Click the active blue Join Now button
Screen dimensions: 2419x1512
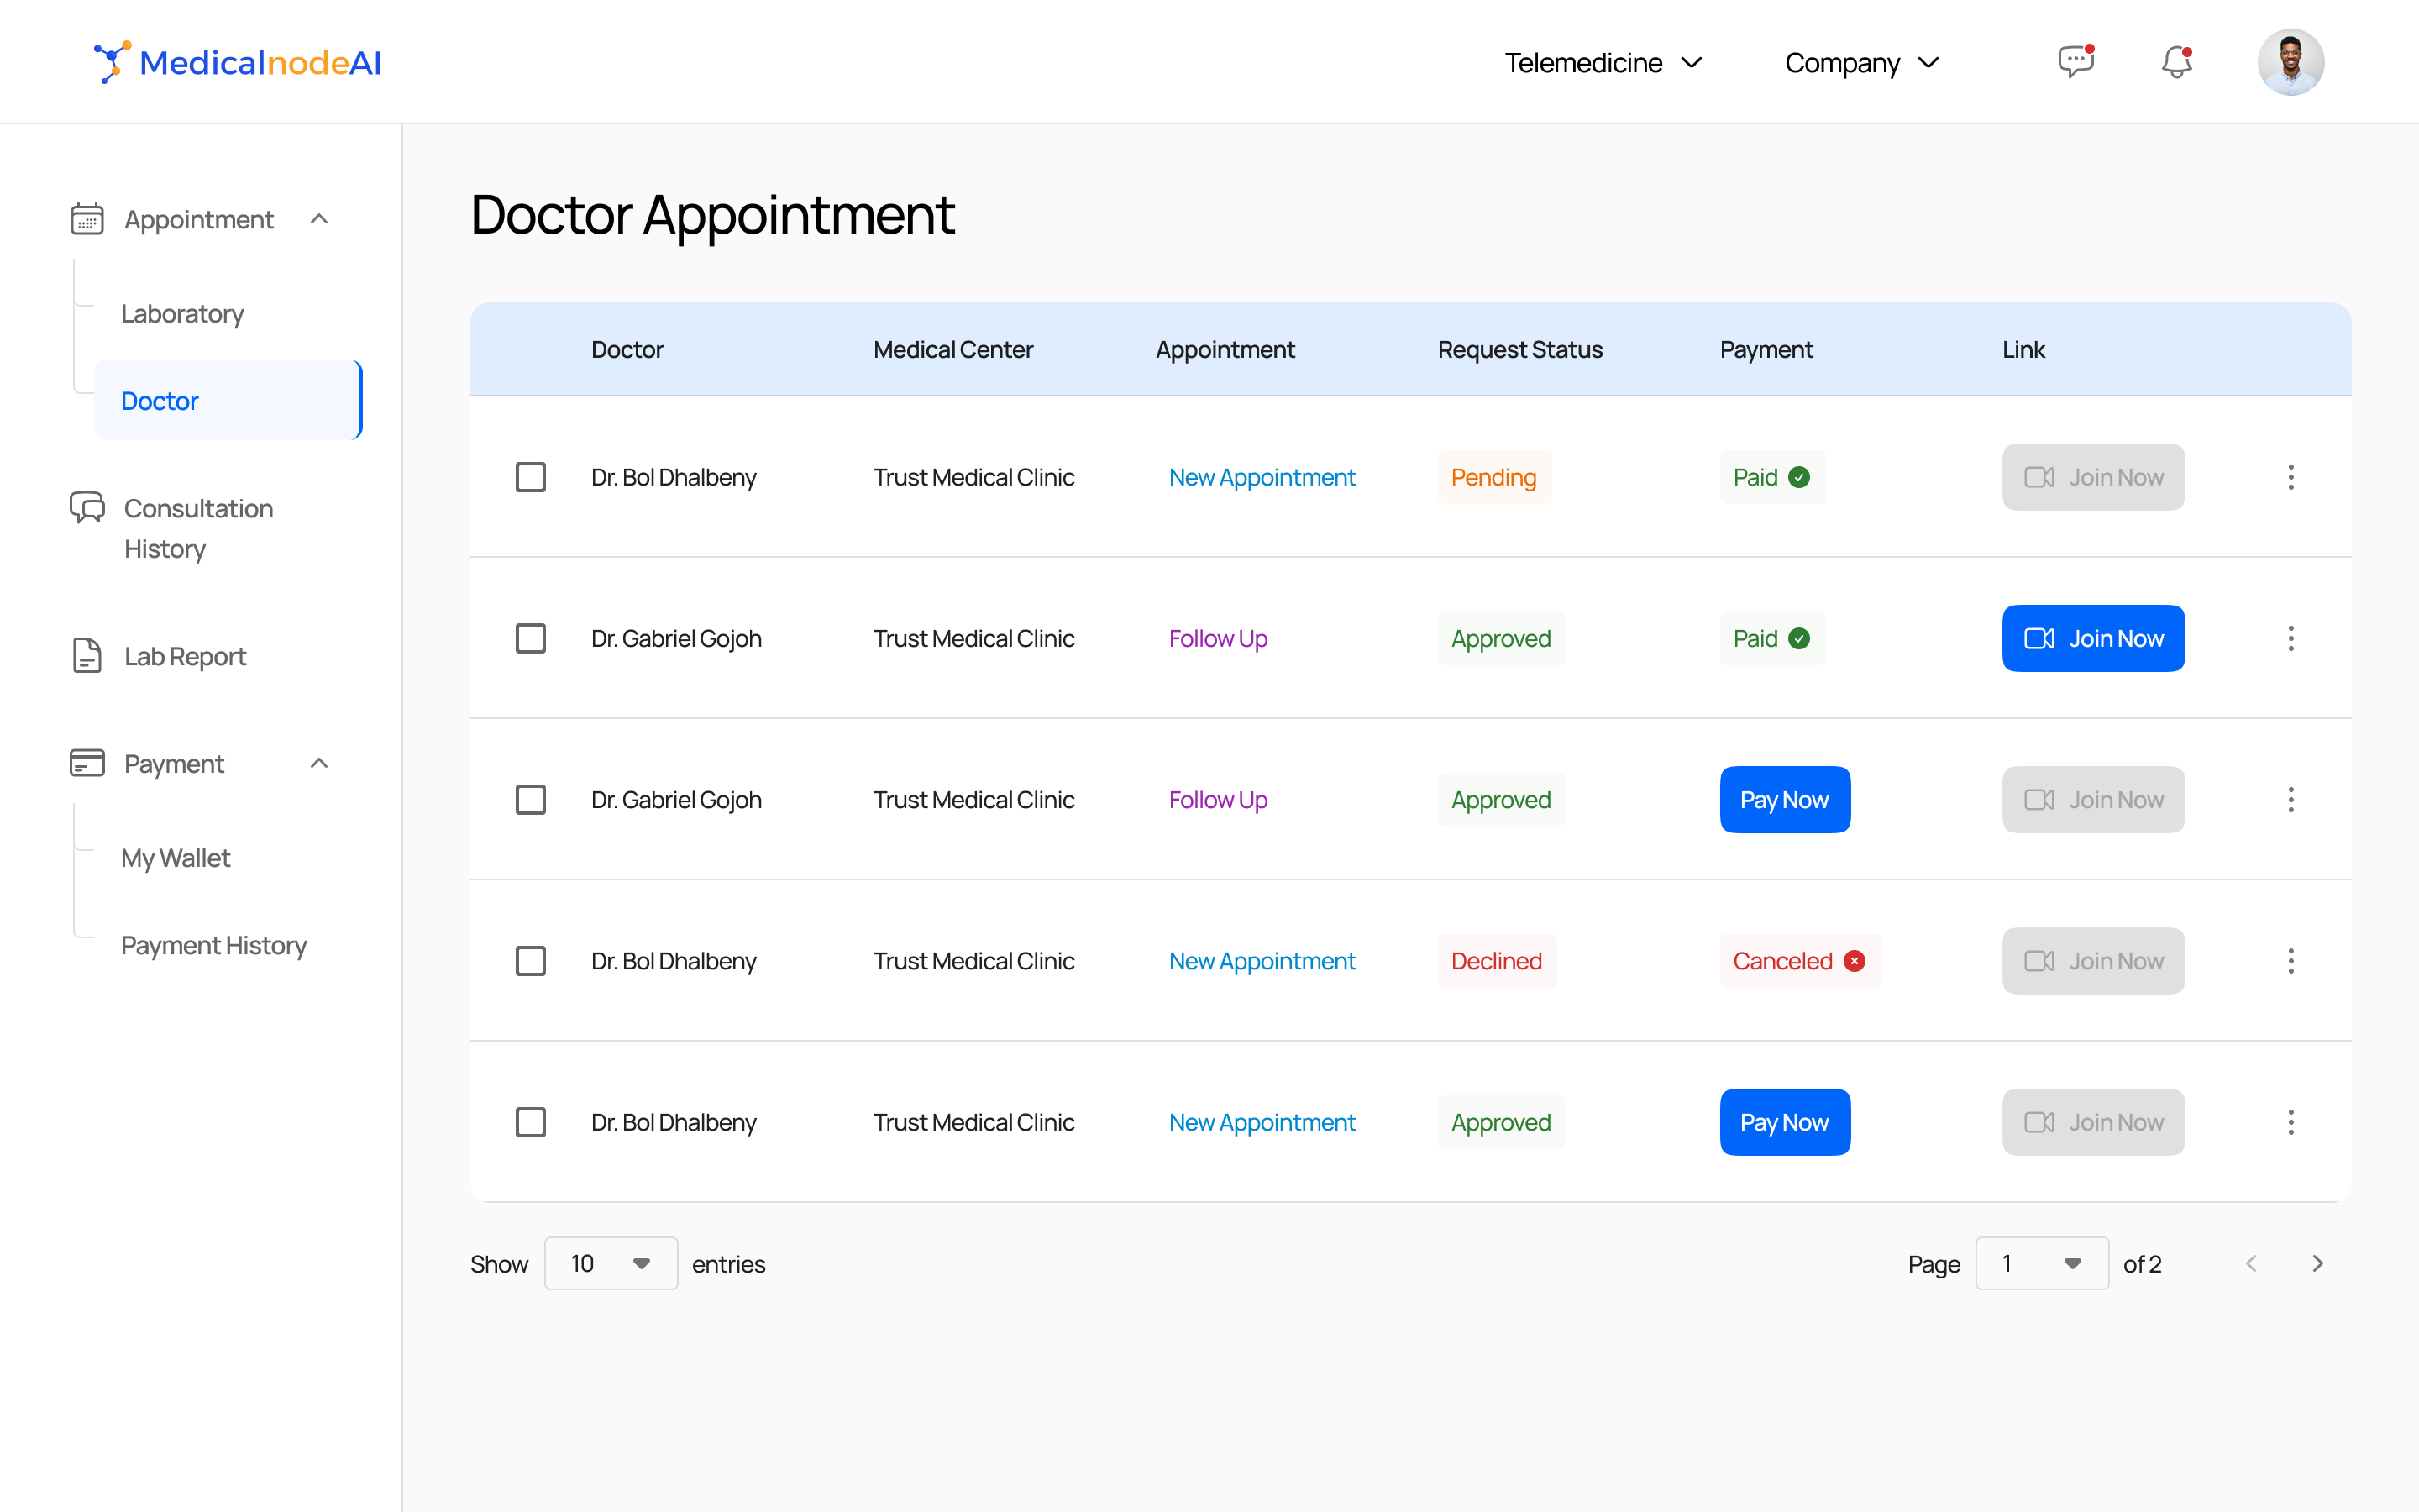pos(2092,638)
